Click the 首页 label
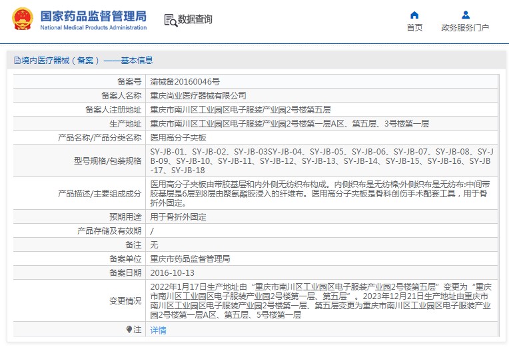 414,27
